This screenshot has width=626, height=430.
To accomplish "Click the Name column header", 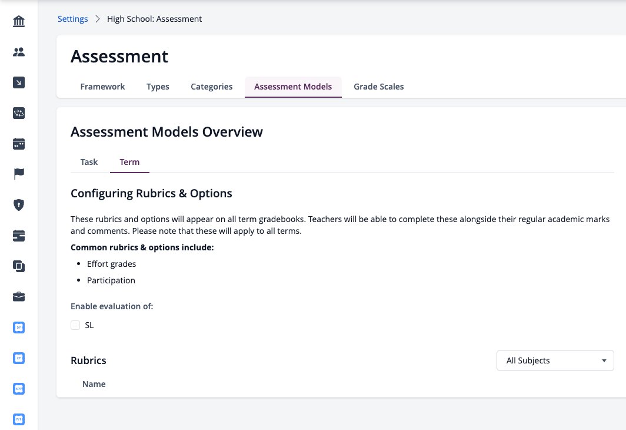I will pyautogui.click(x=94, y=384).
